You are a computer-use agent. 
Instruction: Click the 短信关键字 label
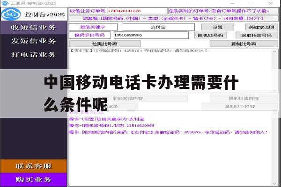pyautogui.click(x=93, y=27)
